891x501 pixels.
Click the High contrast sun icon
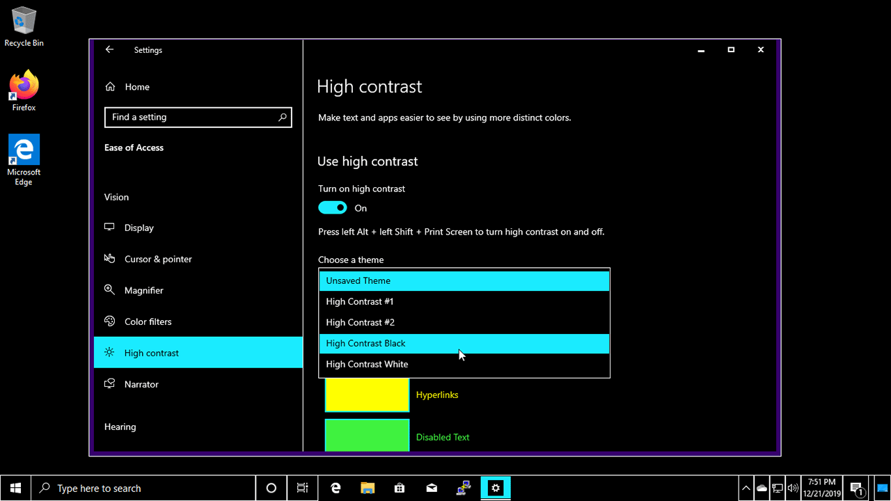(109, 353)
